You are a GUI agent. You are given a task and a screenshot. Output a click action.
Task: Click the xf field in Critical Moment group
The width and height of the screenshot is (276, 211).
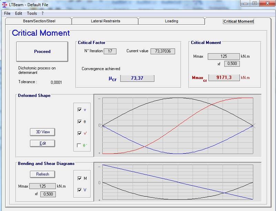point(232,64)
